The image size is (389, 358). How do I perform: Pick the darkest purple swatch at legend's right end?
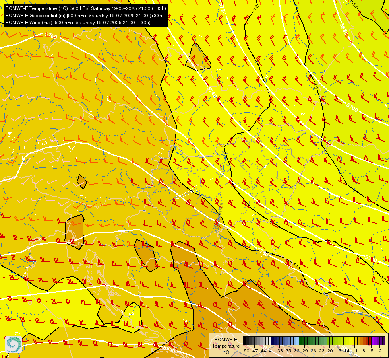(384, 340)
